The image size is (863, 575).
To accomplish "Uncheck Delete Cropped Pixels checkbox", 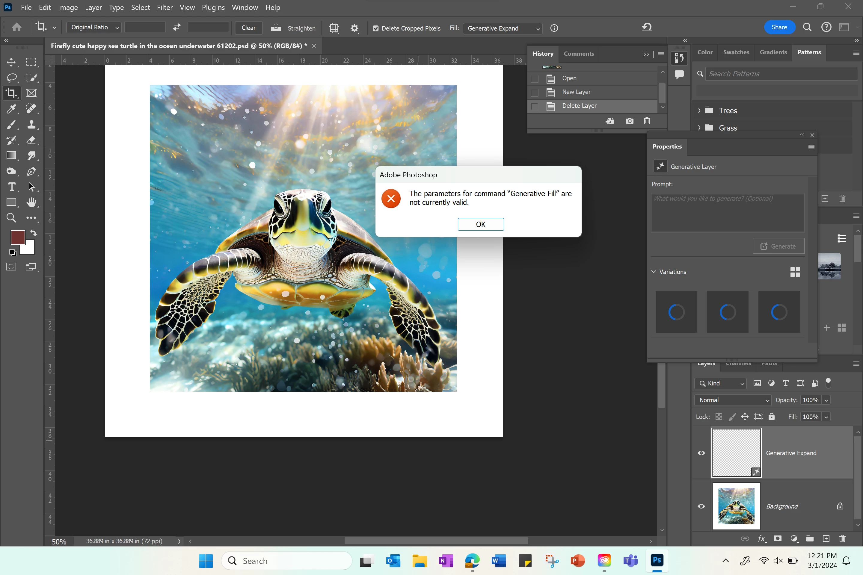I will coord(375,28).
